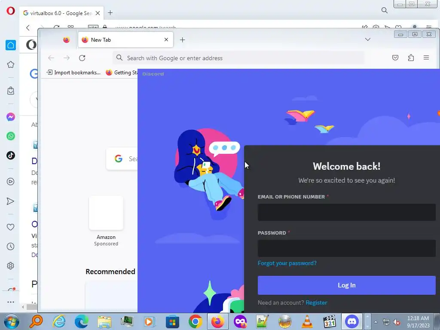Click the Opera logo menu button
The width and height of the screenshot is (440, 330).
[x=11, y=11]
